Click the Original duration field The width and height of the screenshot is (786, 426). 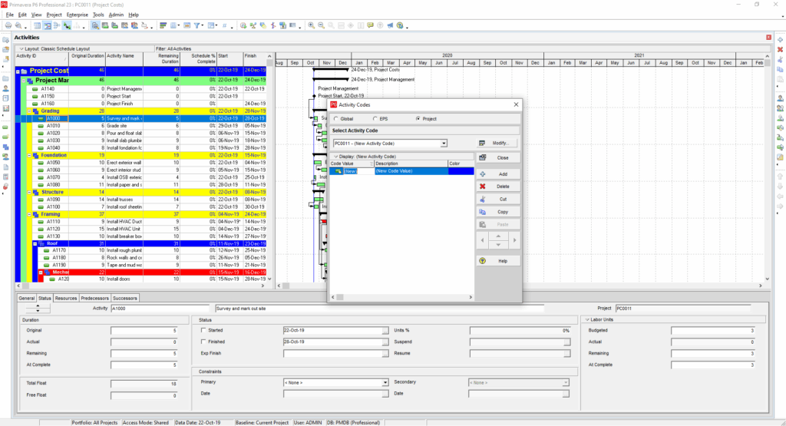pyautogui.click(x=144, y=331)
